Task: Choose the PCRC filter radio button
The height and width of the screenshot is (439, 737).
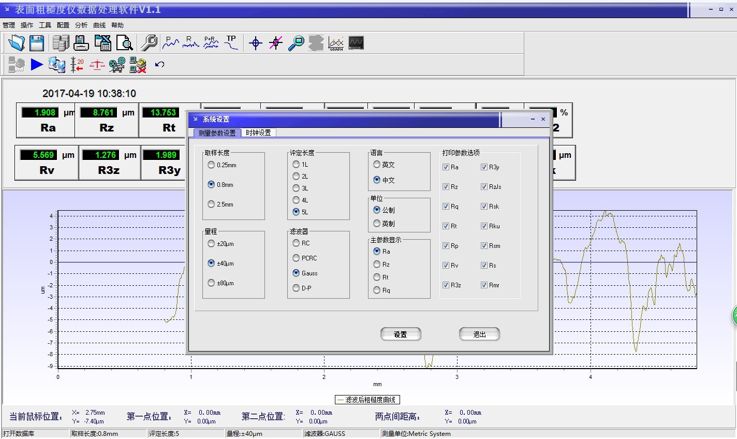Action: (x=296, y=258)
